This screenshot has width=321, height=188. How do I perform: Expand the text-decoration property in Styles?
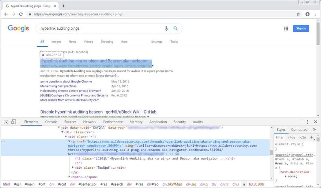(x=285, y=176)
